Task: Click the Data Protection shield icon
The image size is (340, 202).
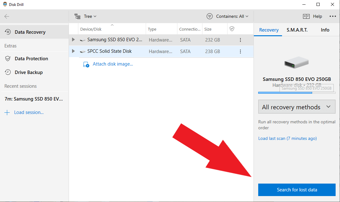Action: [x=8, y=59]
